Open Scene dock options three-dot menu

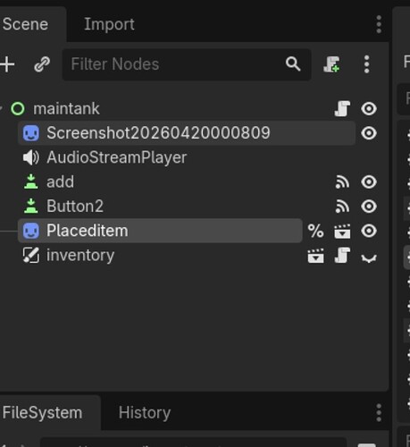(x=379, y=24)
